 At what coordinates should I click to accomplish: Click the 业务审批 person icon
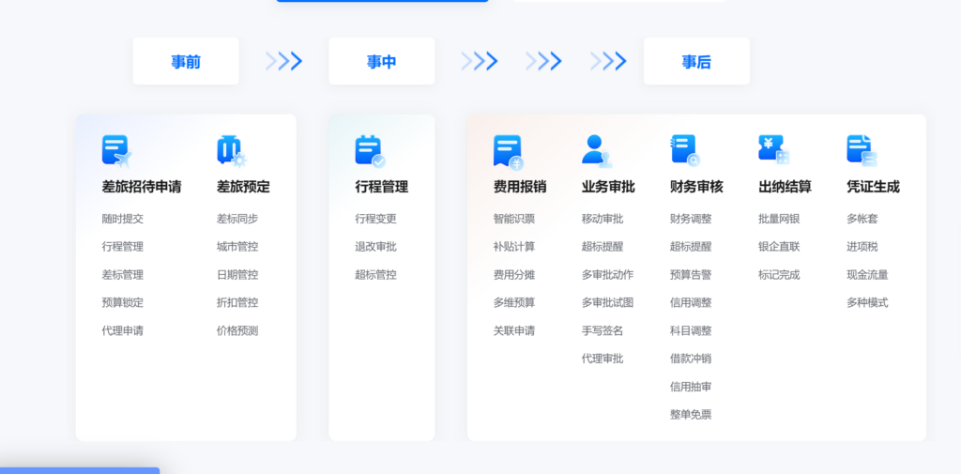point(596,150)
